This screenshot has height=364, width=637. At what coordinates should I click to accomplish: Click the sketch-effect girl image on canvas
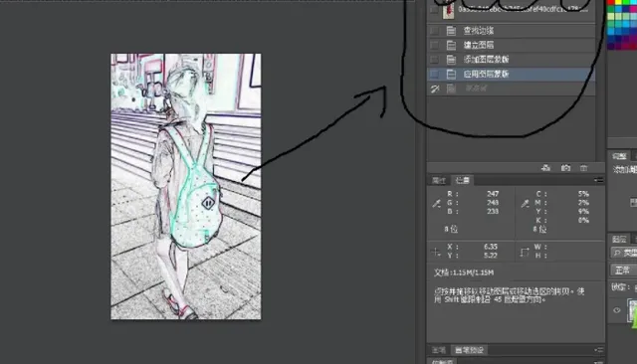(186, 187)
